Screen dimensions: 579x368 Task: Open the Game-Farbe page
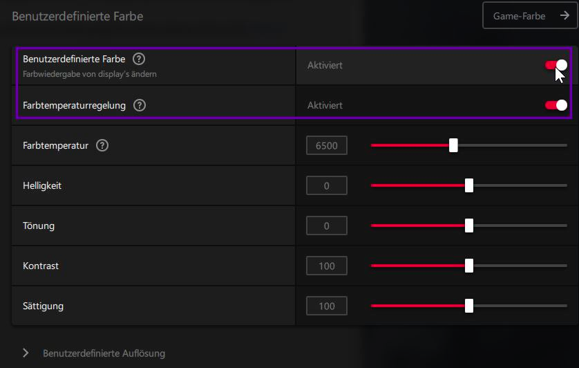point(529,16)
